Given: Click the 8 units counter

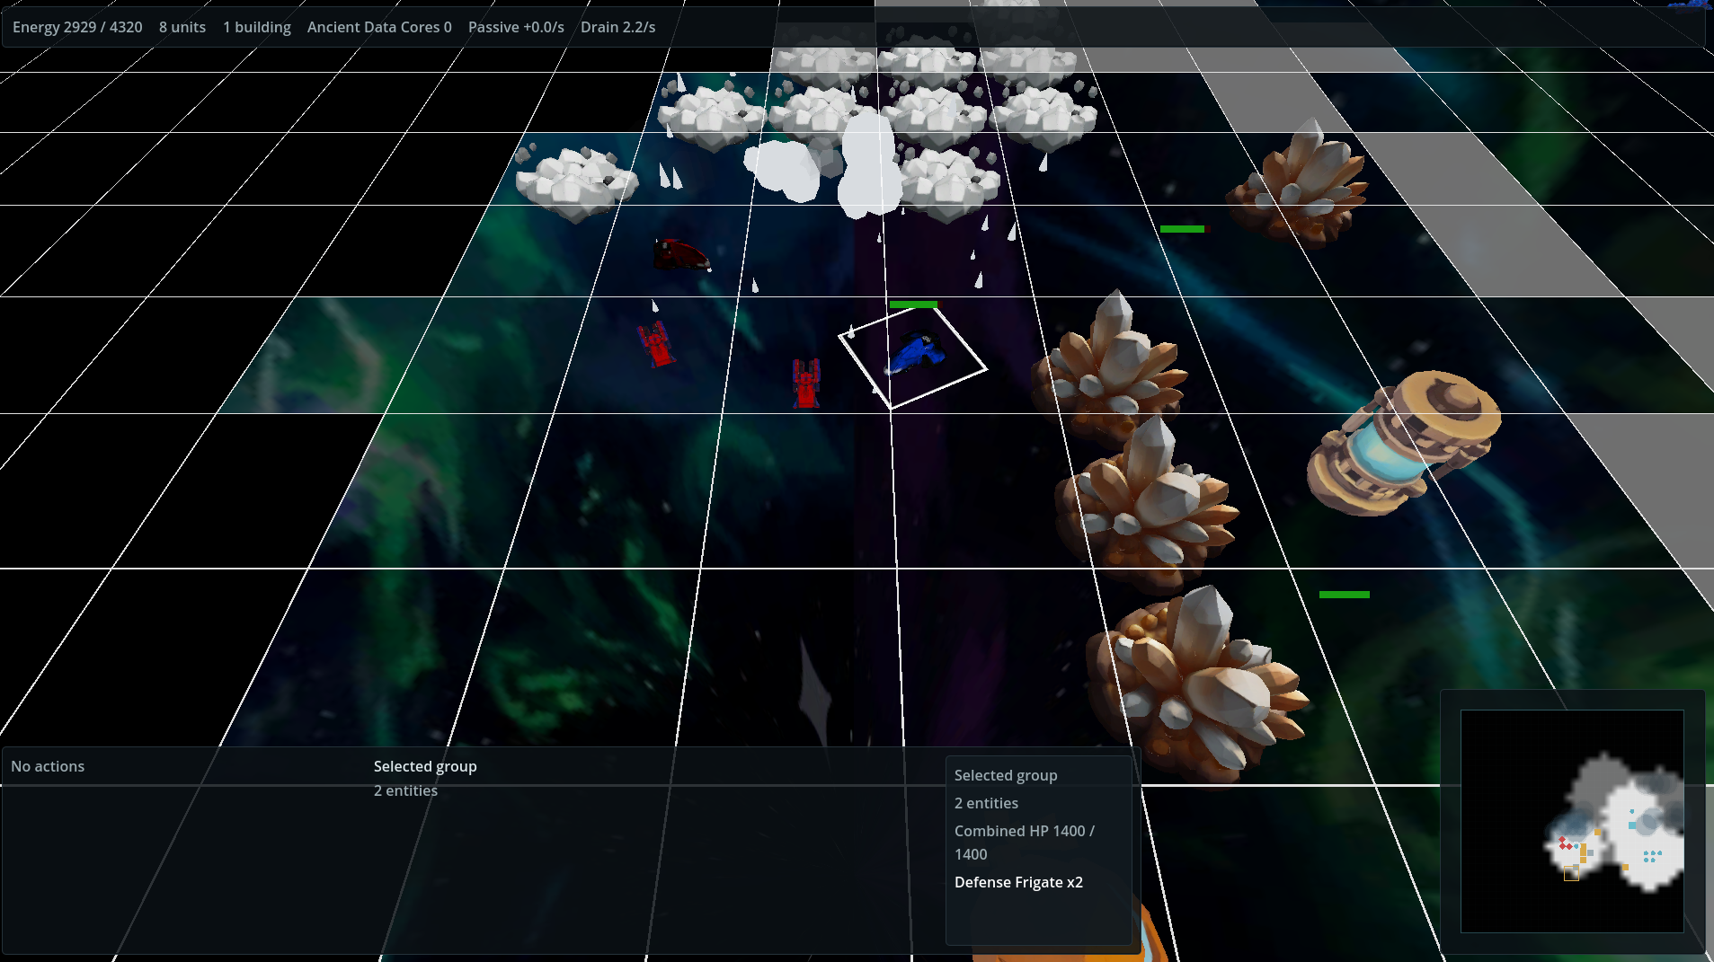Looking at the screenshot, I should click(182, 27).
